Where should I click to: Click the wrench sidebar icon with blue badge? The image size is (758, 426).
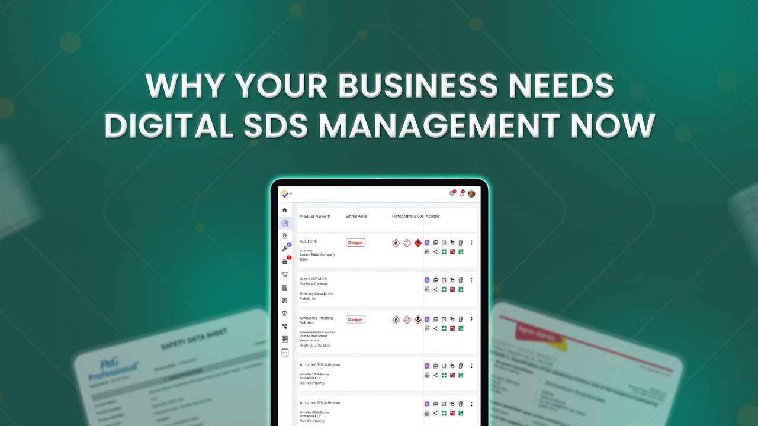(x=285, y=248)
